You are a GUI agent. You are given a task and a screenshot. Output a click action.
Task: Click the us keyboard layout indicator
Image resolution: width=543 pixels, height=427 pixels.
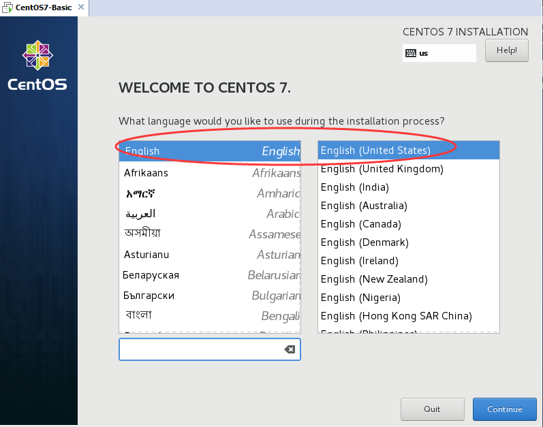439,53
